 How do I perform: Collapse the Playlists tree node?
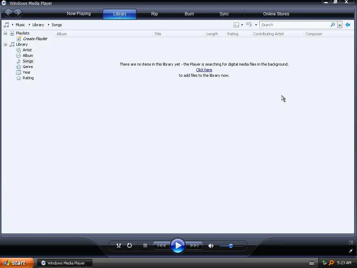(x=6, y=33)
